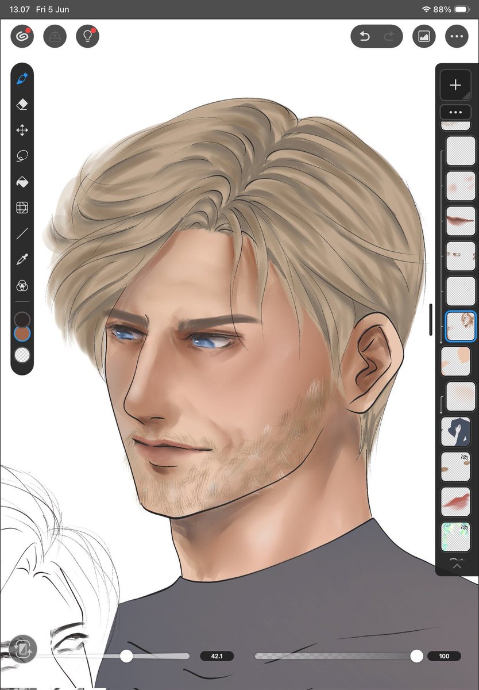The height and width of the screenshot is (690, 479).
Task: Select the highlighted ear shading layer
Action: click(461, 326)
